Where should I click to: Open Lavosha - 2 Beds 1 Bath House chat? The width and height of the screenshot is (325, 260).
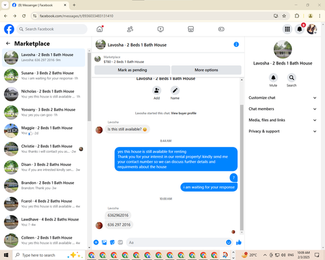click(44, 57)
